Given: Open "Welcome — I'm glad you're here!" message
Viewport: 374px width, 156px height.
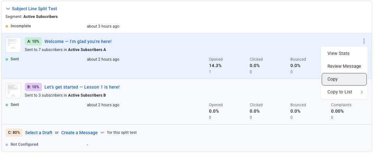Looking at the screenshot, I should 78,41.
